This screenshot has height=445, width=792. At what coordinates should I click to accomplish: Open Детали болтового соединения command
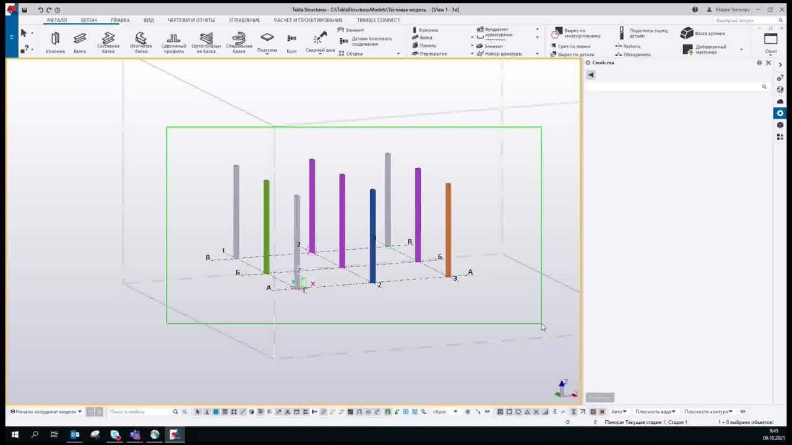click(366, 41)
